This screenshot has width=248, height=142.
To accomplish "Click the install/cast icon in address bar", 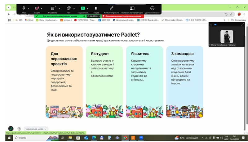I will [x=226, y=14].
